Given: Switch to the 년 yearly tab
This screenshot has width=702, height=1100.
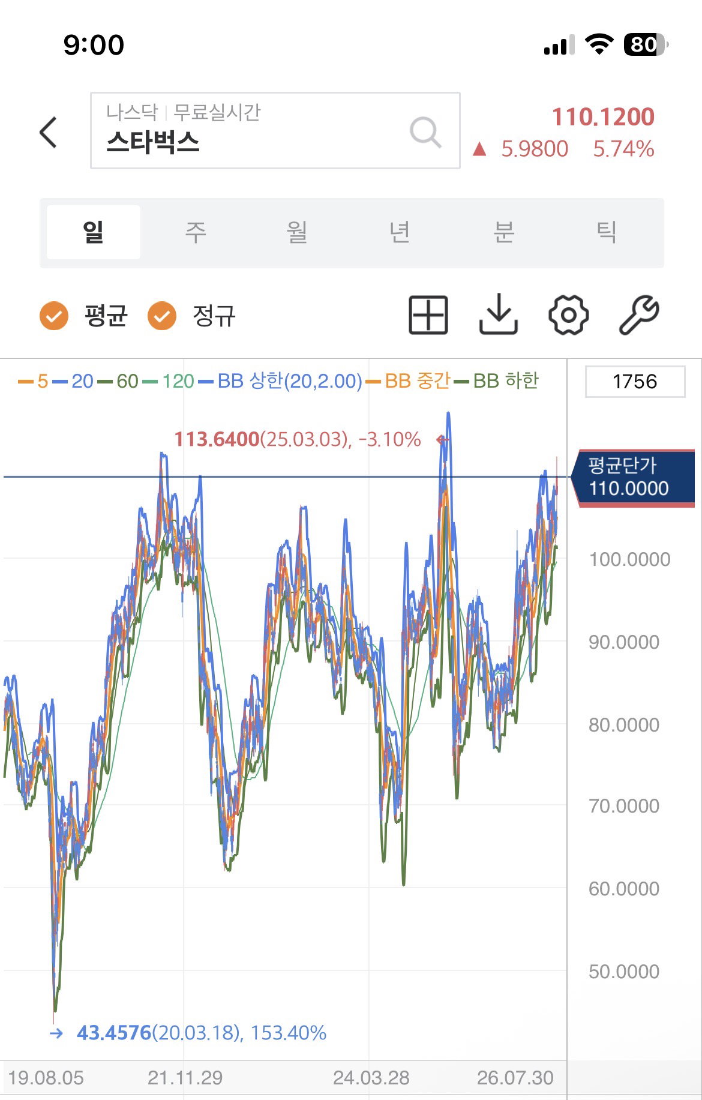Looking at the screenshot, I should pyautogui.click(x=400, y=232).
